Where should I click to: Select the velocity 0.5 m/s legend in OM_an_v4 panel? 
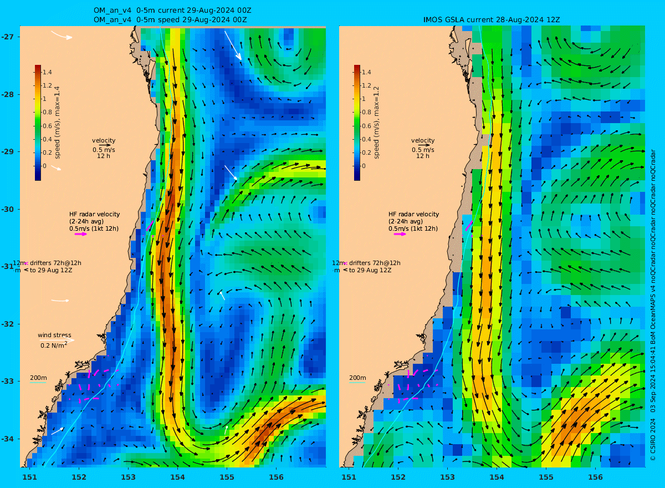tap(104, 148)
